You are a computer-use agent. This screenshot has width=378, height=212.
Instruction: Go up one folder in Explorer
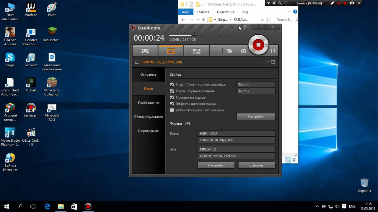(203, 20)
